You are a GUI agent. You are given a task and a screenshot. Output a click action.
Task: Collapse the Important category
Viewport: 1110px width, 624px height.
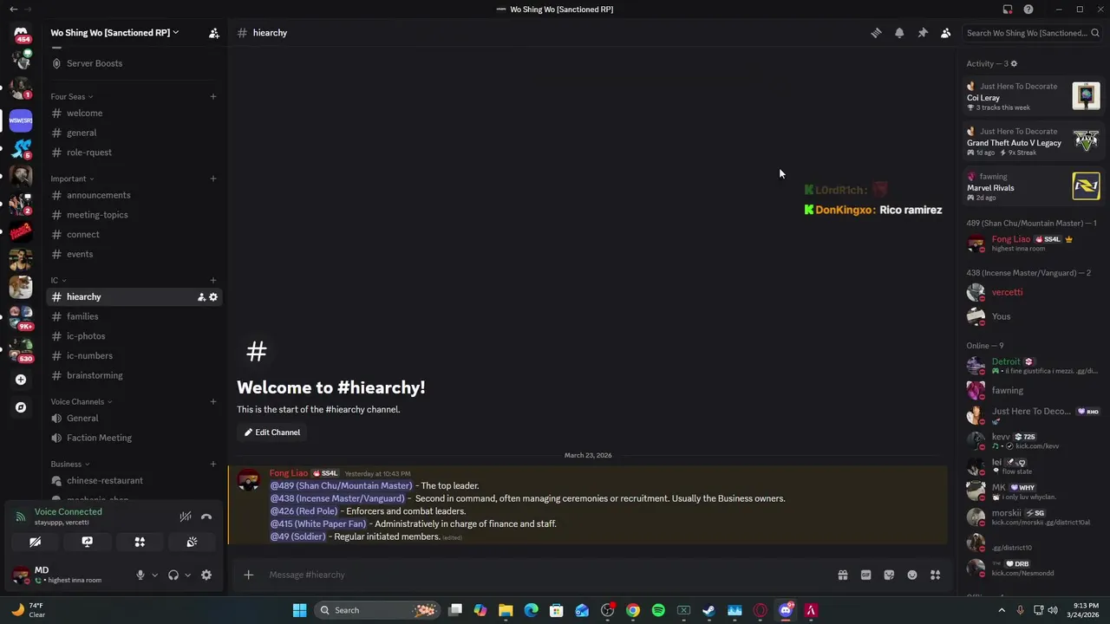(72, 179)
